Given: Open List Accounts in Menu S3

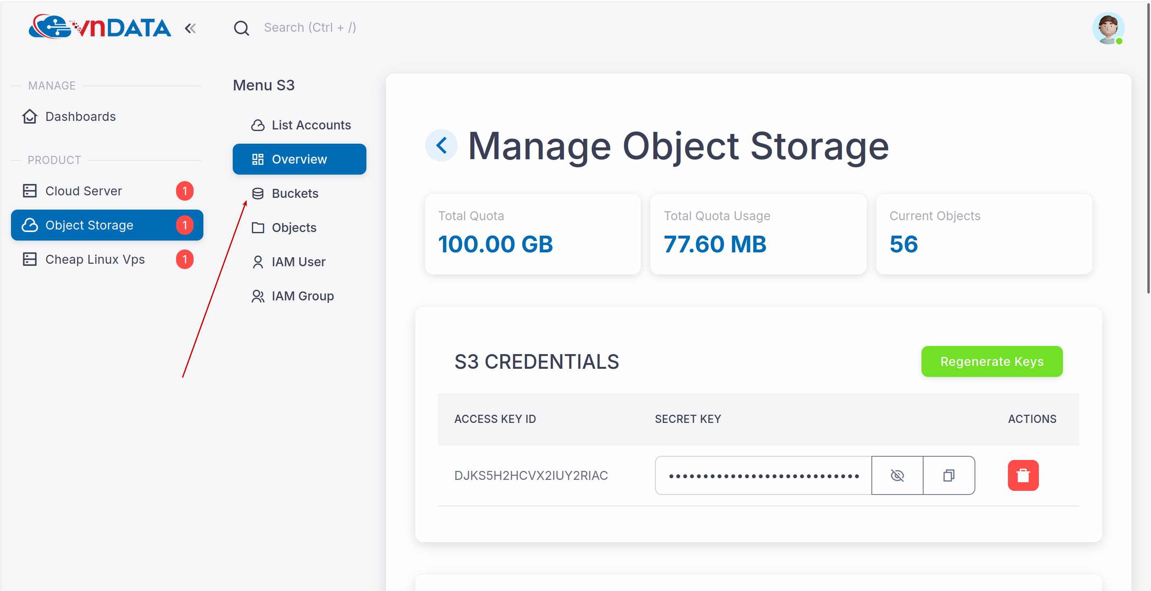Looking at the screenshot, I should (x=311, y=125).
